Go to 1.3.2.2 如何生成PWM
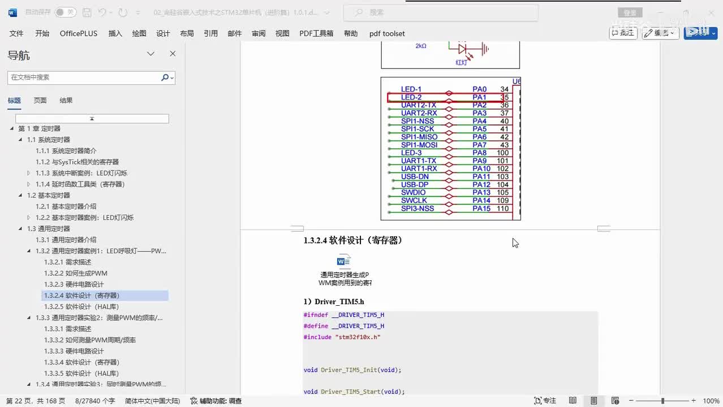The height and width of the screenshot is (407, 723). coord(76,273)
